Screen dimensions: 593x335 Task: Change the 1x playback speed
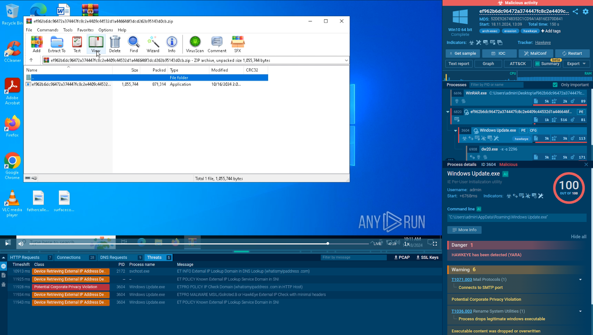pyautogui.click(x=407, y=244)
